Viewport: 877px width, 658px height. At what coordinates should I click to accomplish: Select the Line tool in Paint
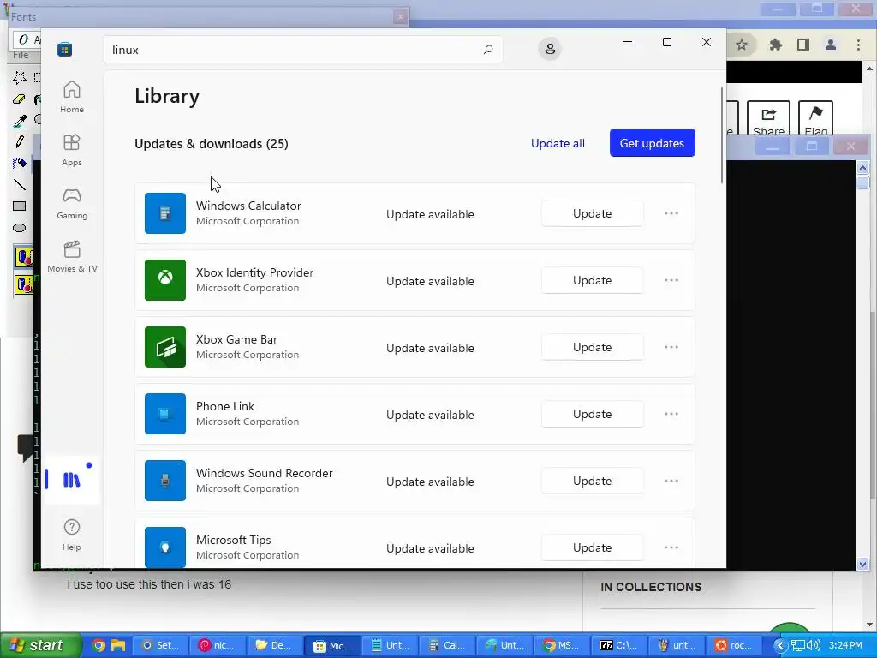coord(20,185)
